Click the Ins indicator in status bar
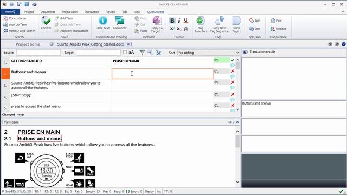The image size is (347, 195). pyautogui.click(x=159, y=191)
